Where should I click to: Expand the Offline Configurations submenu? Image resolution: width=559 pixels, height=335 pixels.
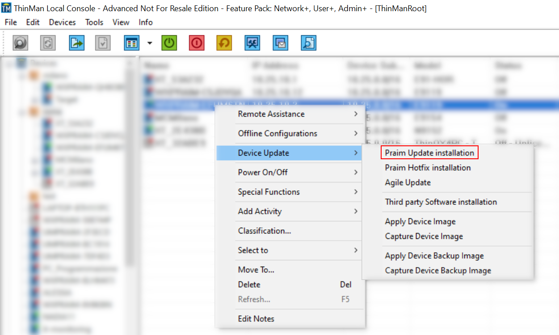coord(289,133)
